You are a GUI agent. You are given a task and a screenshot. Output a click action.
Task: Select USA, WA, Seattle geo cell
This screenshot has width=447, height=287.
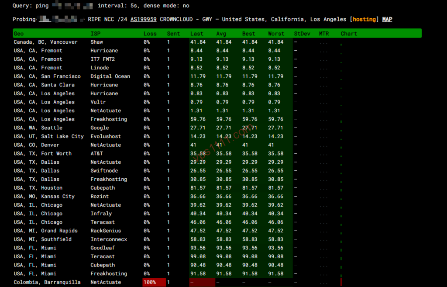tap(38, 128)
